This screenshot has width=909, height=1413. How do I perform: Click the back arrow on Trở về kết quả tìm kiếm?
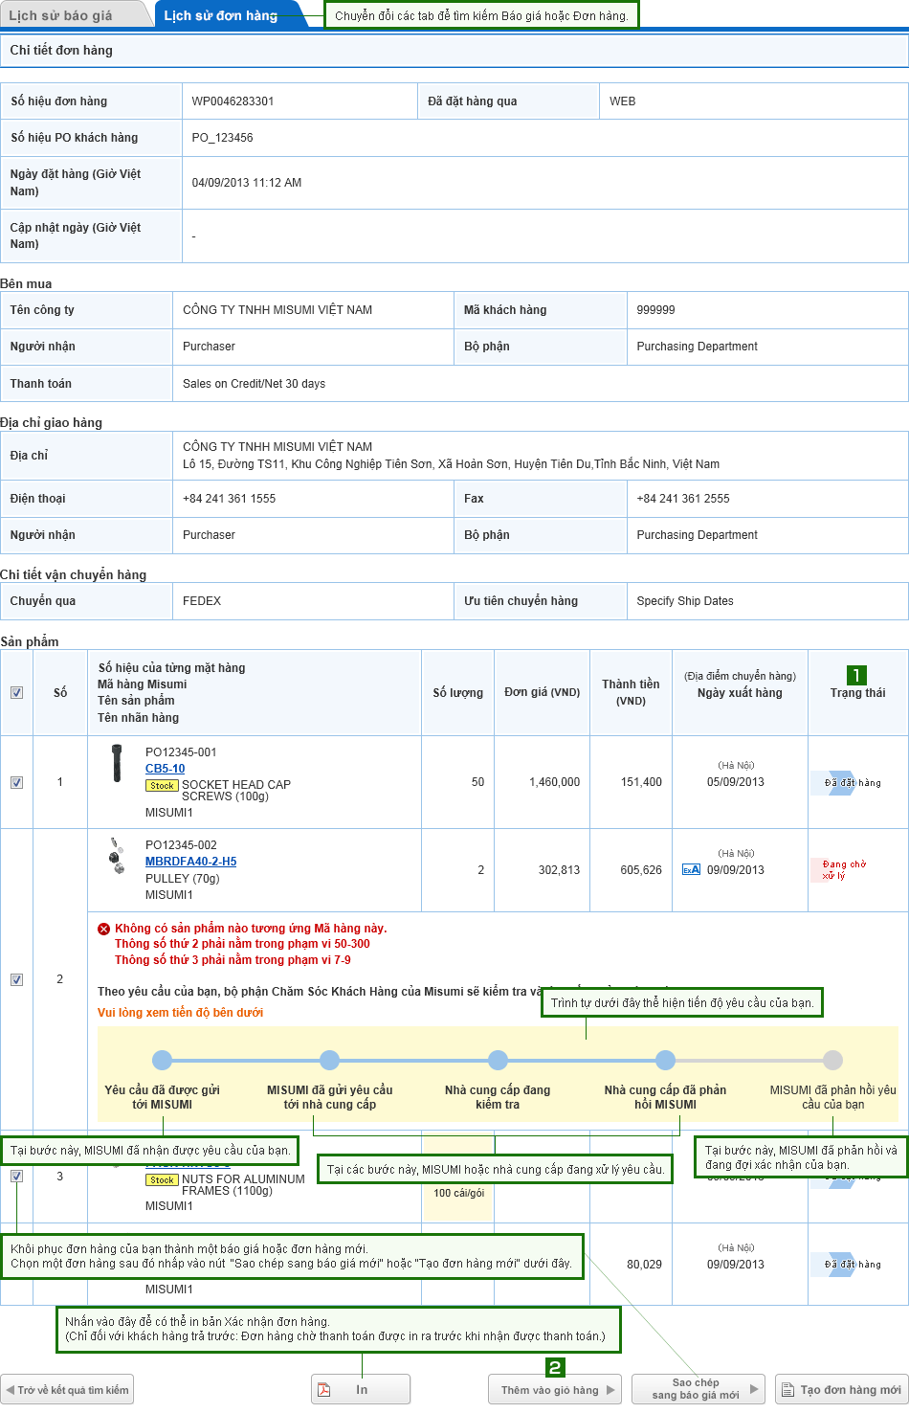[10, 1390]
